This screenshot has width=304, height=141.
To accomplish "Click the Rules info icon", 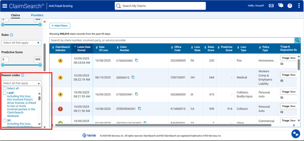I will (x=11, y=35).
